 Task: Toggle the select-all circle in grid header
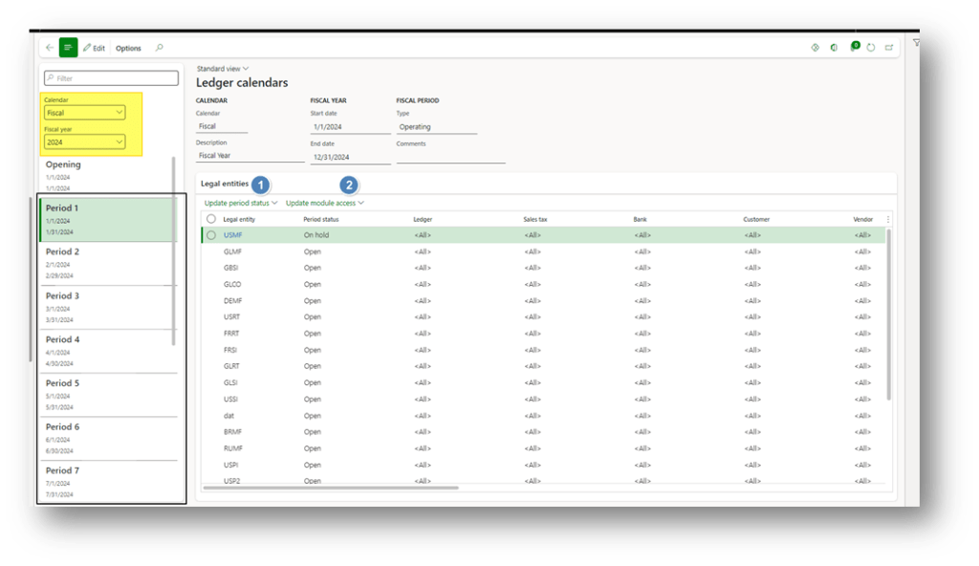tap(210, 219)
